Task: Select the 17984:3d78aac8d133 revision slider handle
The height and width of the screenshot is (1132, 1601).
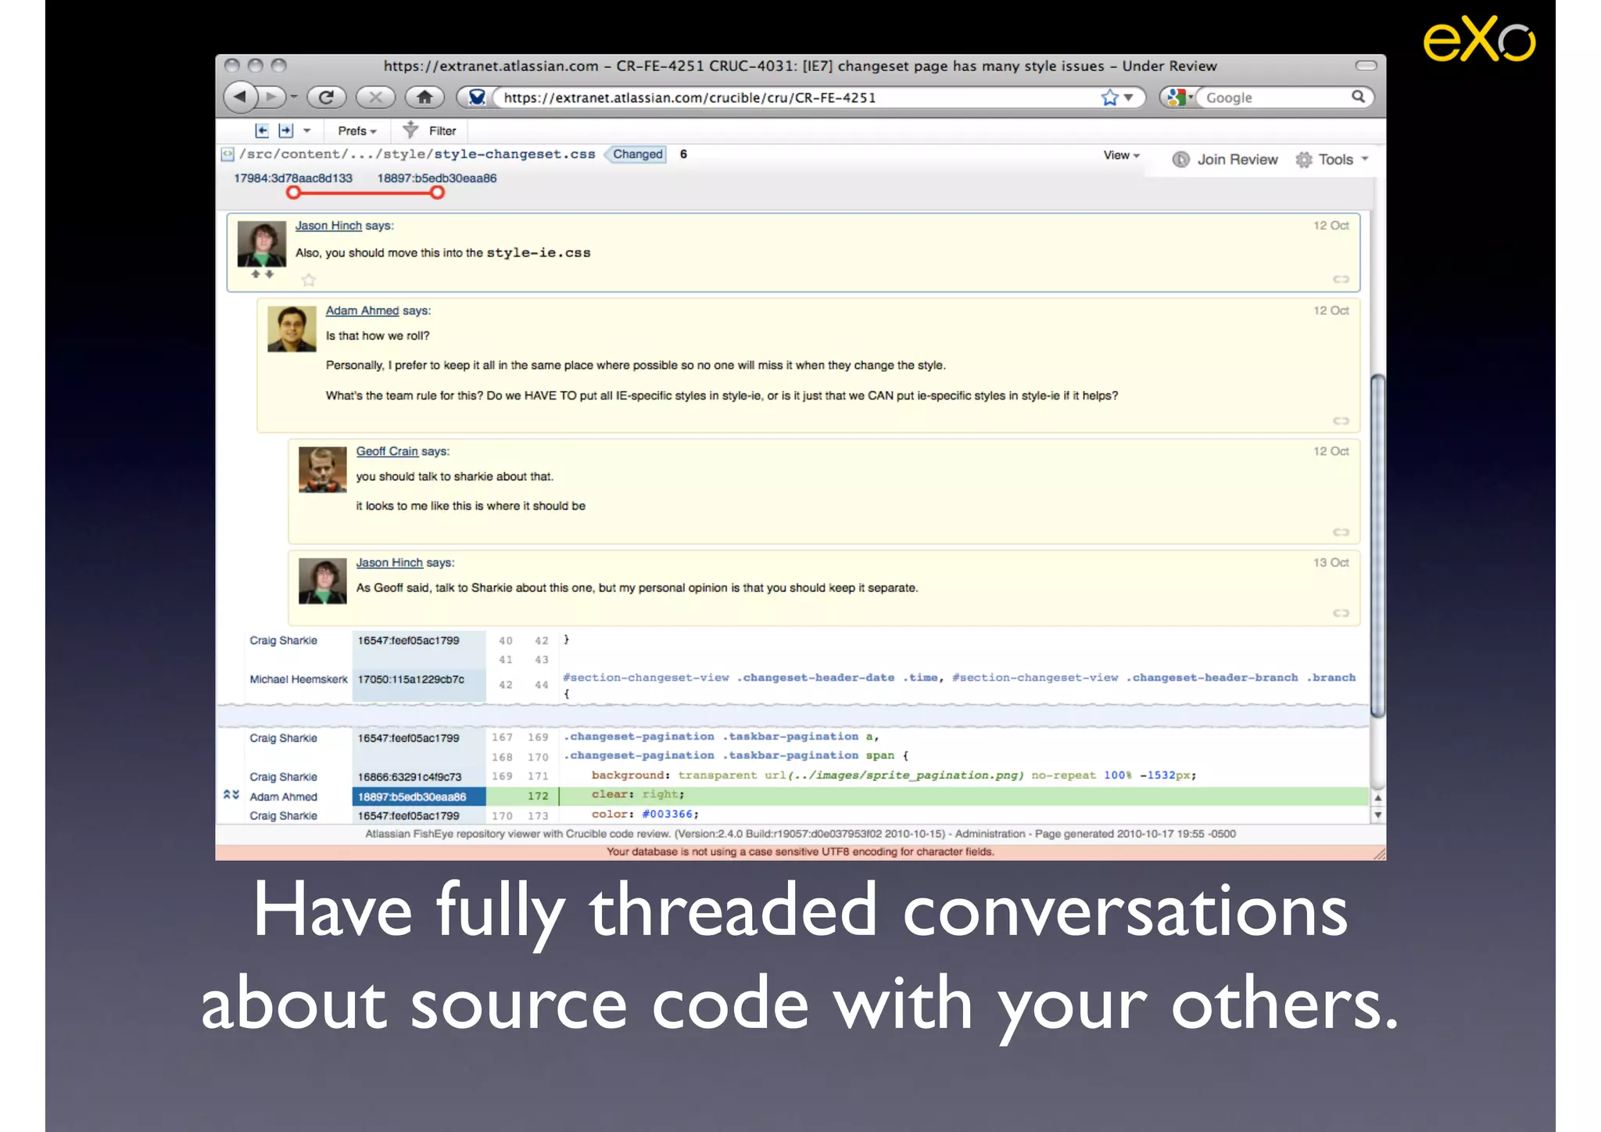Action: (x=293, y=192)
